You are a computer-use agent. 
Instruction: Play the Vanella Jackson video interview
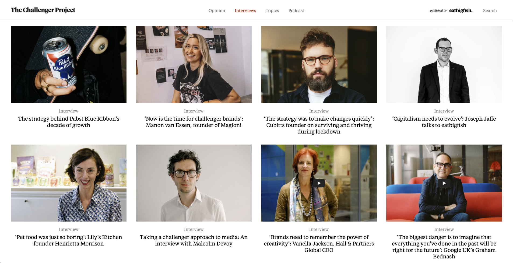pyautogui.click(x=319, y=183)
